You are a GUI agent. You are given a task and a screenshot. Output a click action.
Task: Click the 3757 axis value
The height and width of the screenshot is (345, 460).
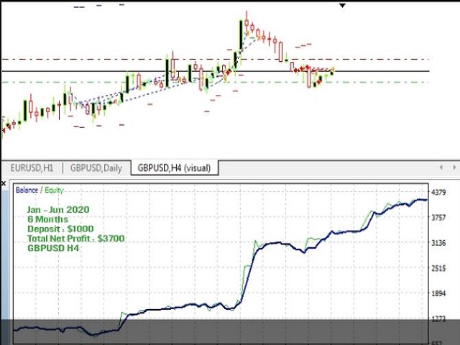pyautogui.click(x=438, y=218)
